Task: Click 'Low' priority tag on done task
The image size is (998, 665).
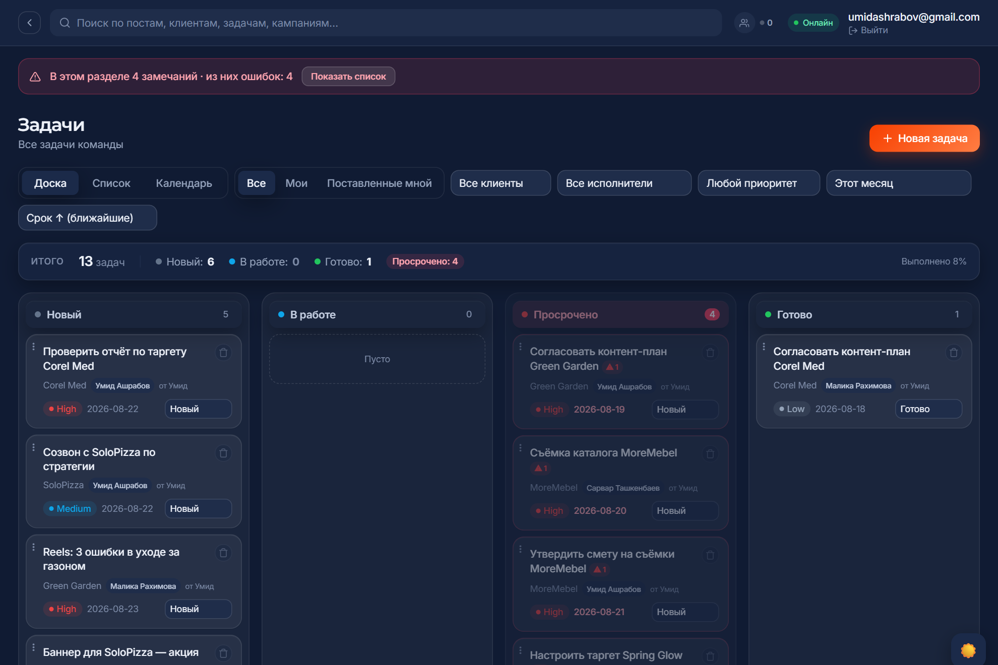Action: pos(791,409)
